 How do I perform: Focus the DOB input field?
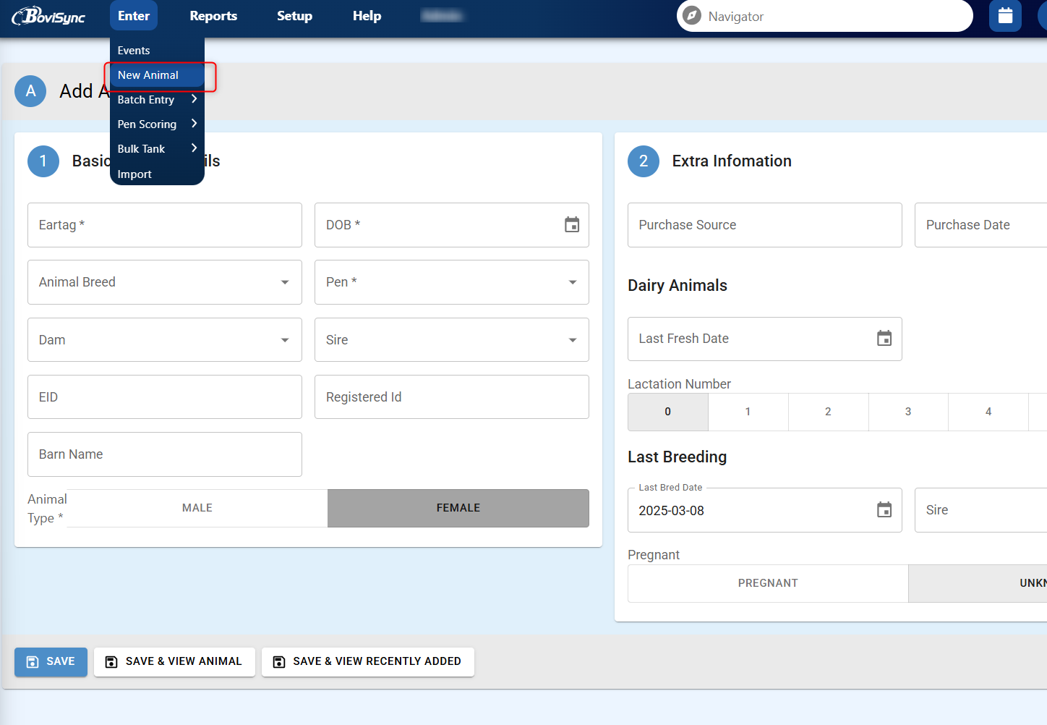[452, 225]
